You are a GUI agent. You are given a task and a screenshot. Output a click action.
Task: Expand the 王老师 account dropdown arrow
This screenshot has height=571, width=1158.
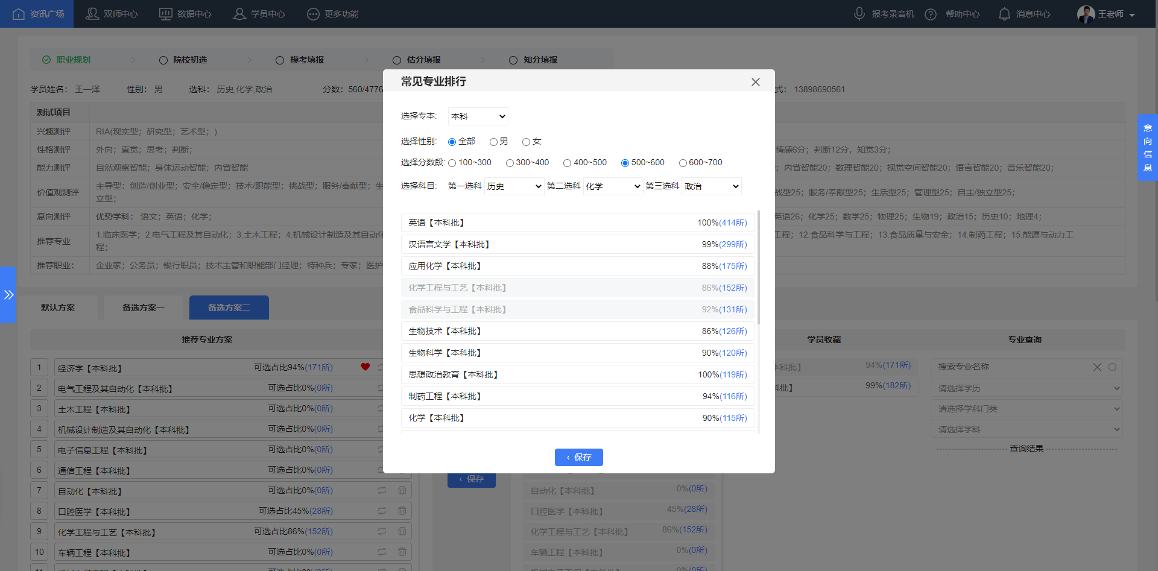point(1132,15)
